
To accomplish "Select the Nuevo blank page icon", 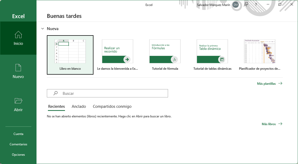I will [18, 68].
